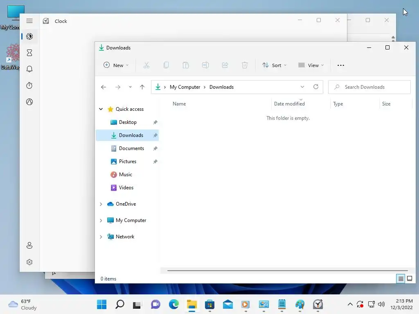The image size is (419, 314).
Task: Expand the address bar history dropdown
Action: (x=302, y=87)
